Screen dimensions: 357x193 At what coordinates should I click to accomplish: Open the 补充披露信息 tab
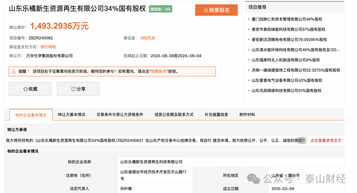click(216, 114)
